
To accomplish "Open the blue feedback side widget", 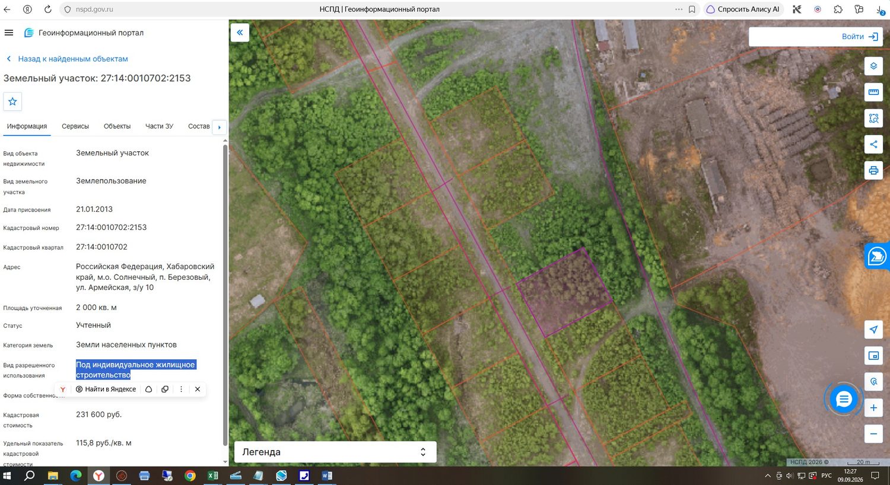I will [x=877, y=257].
